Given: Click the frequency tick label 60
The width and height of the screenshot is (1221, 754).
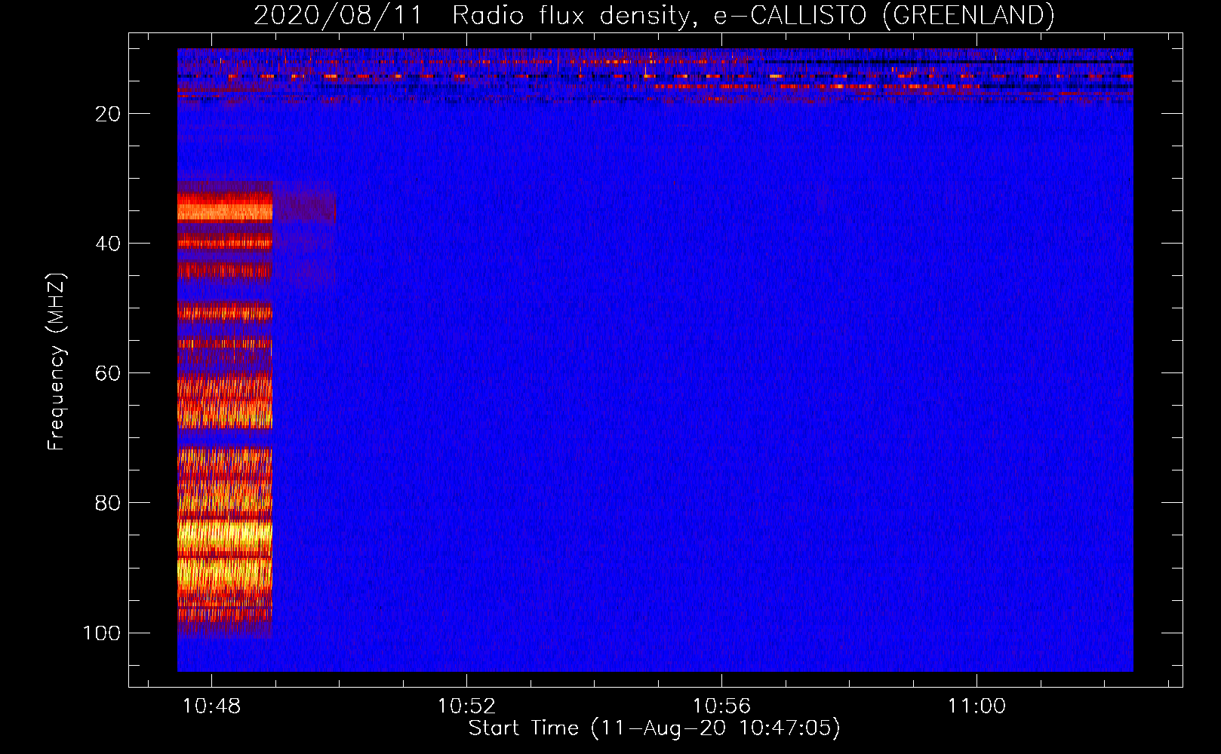Looking at the screenshot, I should point(108,373).
